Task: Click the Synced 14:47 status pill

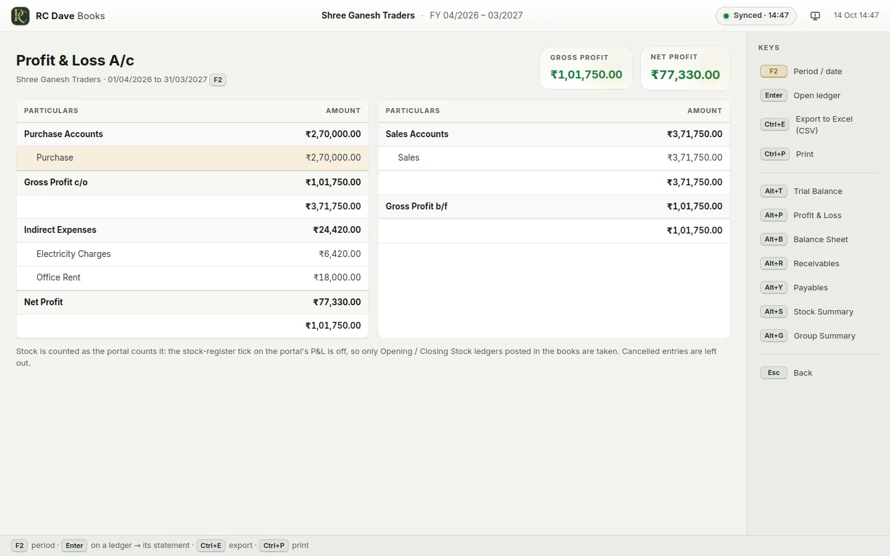Action: (756, 15)
